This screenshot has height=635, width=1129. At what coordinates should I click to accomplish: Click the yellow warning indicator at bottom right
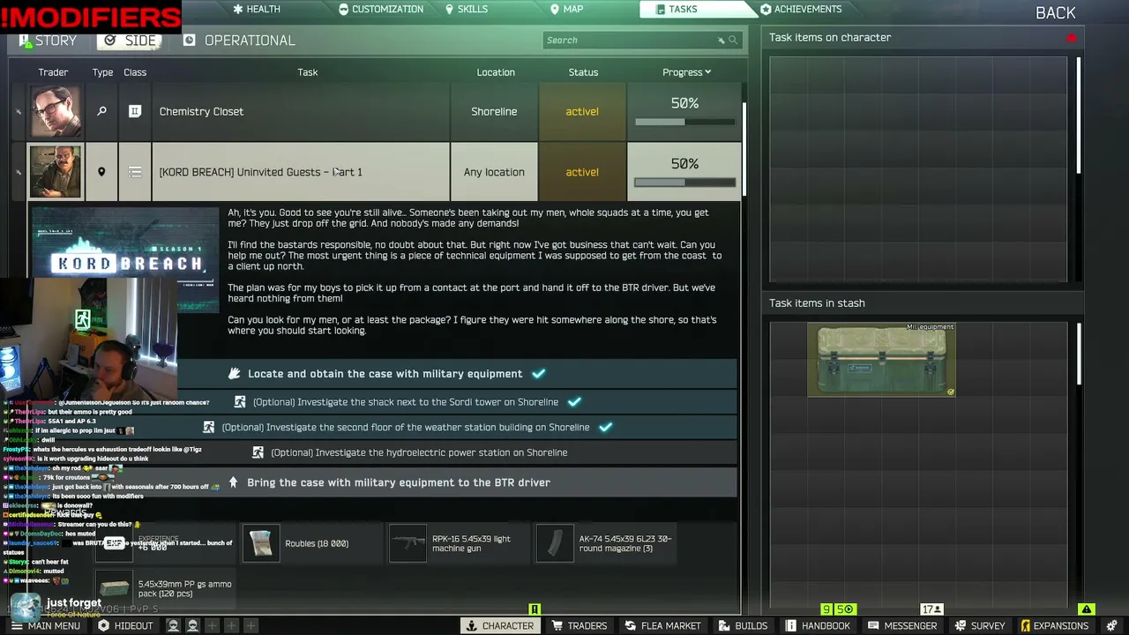pos(1087,609)
